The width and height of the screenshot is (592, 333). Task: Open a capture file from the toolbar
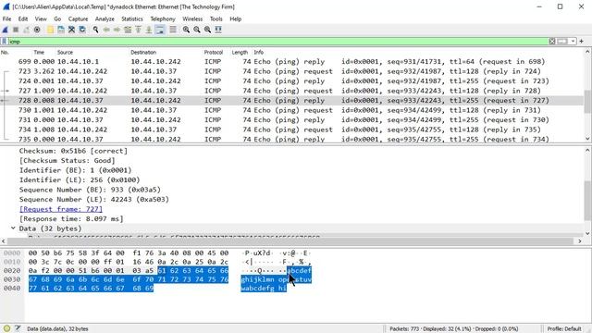[50, 30]
